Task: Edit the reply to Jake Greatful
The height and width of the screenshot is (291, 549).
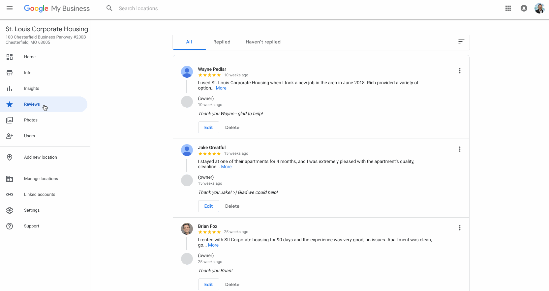Action: coord(208,206)
